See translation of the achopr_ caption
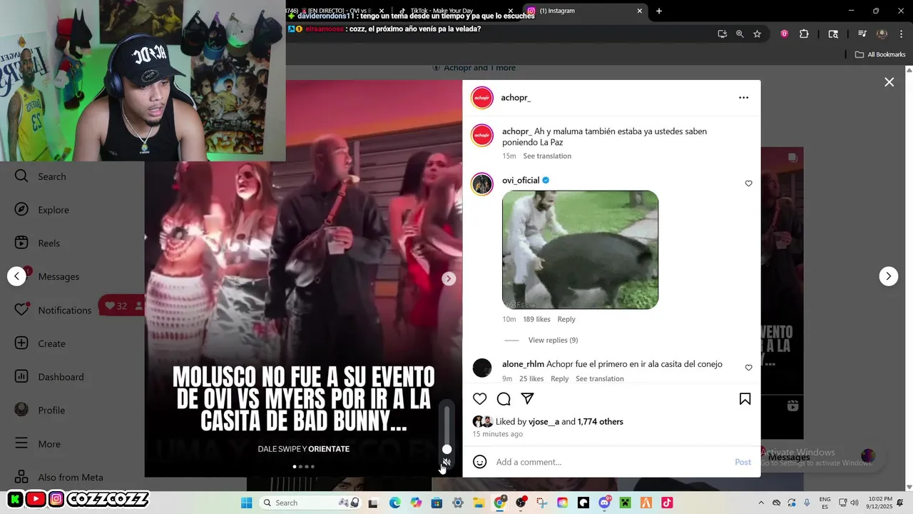Image resolution: width=913 pixels, height=514 pixels. (547, 156)
